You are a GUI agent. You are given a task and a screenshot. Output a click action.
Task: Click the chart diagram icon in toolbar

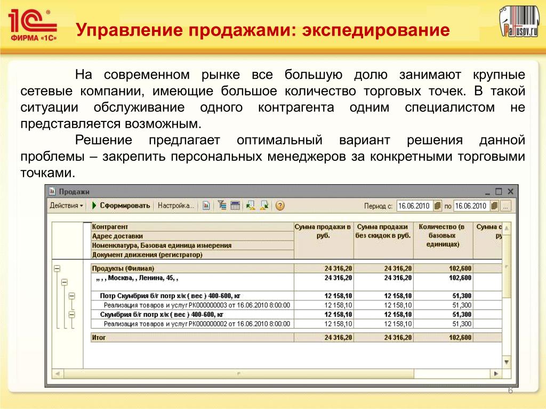(206, 206)
